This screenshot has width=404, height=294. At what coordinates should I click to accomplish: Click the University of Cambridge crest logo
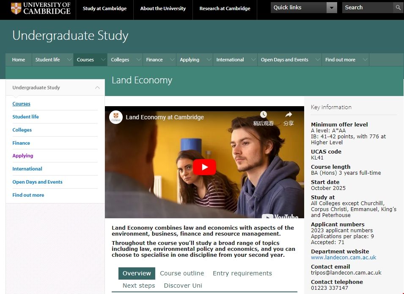pos(16,8)
